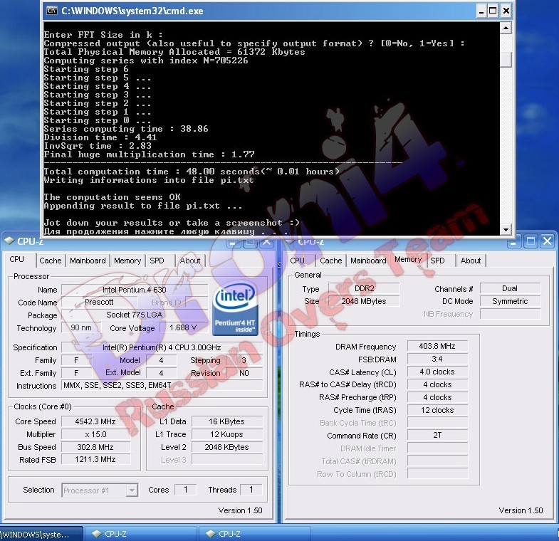559x541 pixels.
Task: Activate the first CPU-Z taskbar button
Action: [x=141, y=534]
